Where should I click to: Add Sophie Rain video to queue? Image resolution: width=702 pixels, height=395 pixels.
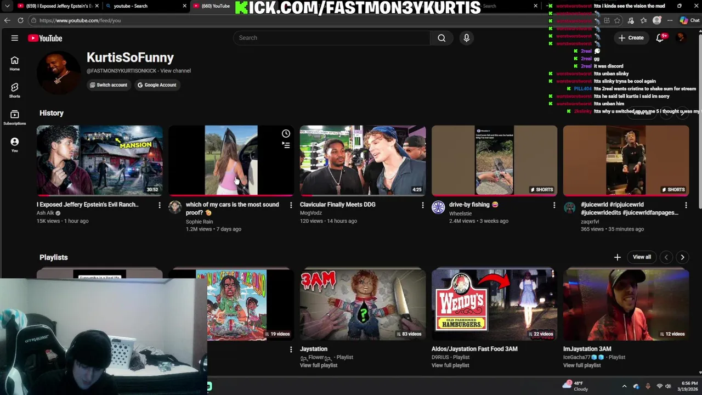[x=286, y=145]
